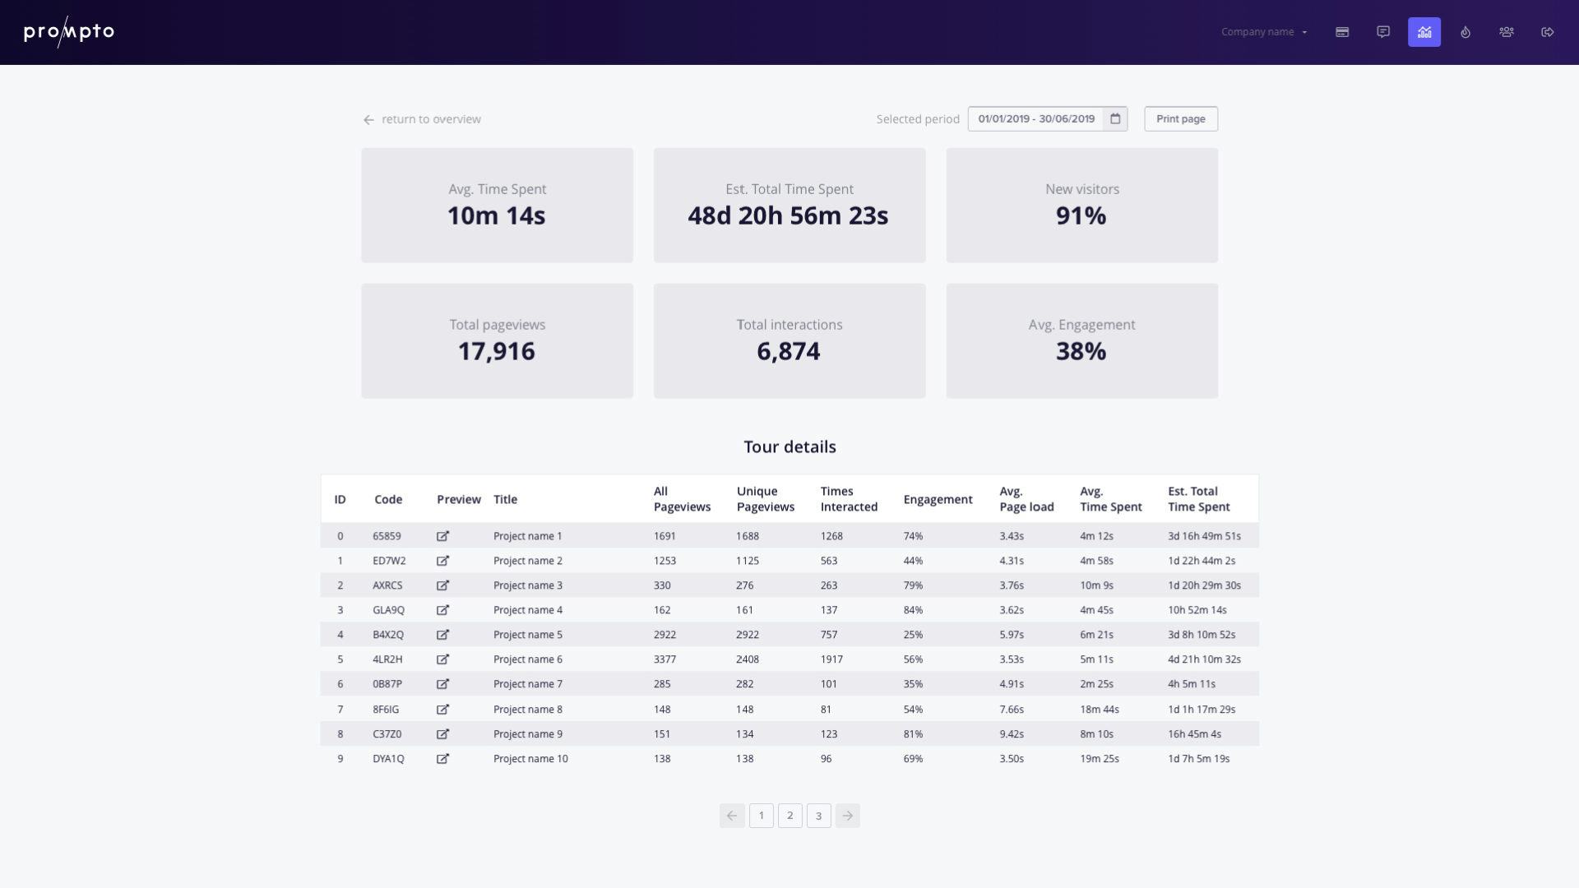Open the Company name dropdown

pos(1264,31)
